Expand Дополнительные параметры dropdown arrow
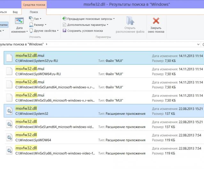 tap(107, 25)
